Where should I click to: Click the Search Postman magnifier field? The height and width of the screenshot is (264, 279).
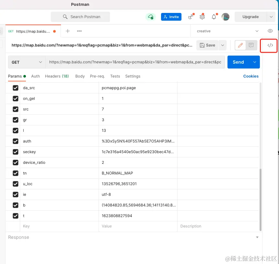[80, 17]
